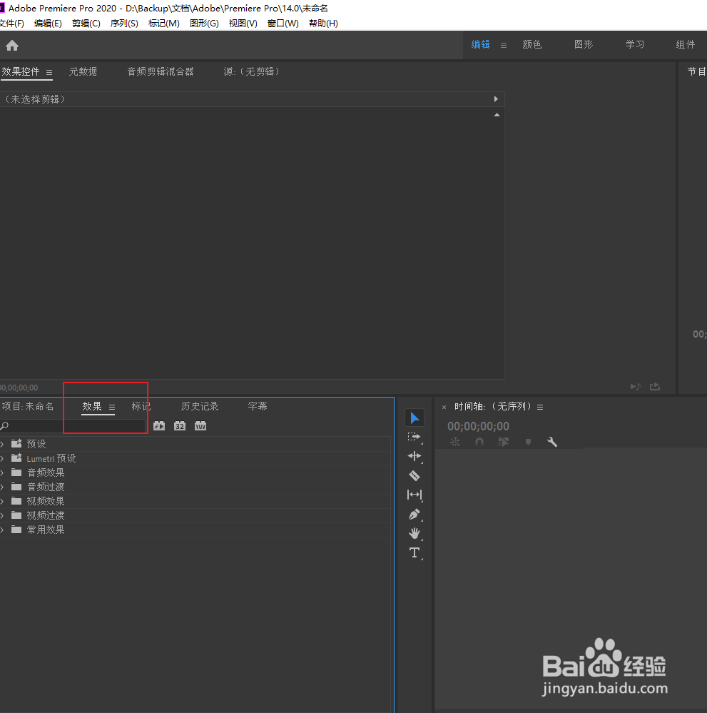Filter by YUV Effects icon

pos(200,426)
